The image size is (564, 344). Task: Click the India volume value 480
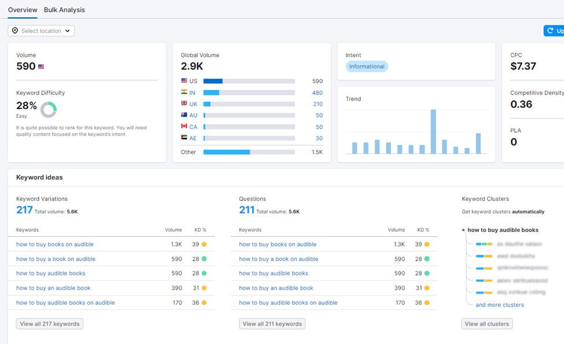pos(317,92)
